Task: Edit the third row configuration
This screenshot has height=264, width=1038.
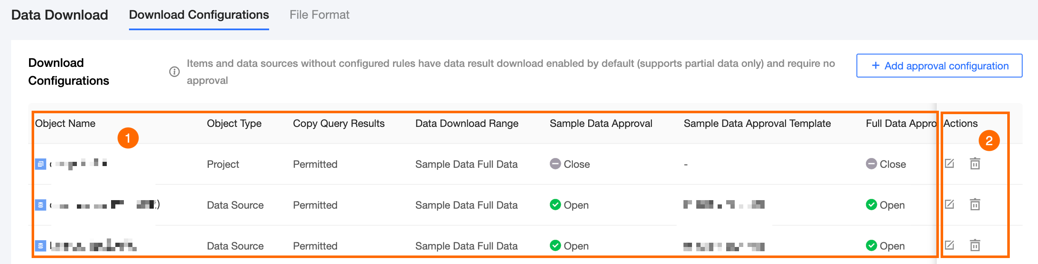Action: (x=949, y=245)
